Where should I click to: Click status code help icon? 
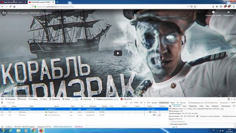197,116
